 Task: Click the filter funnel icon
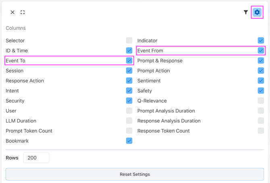tap(246, 12)
